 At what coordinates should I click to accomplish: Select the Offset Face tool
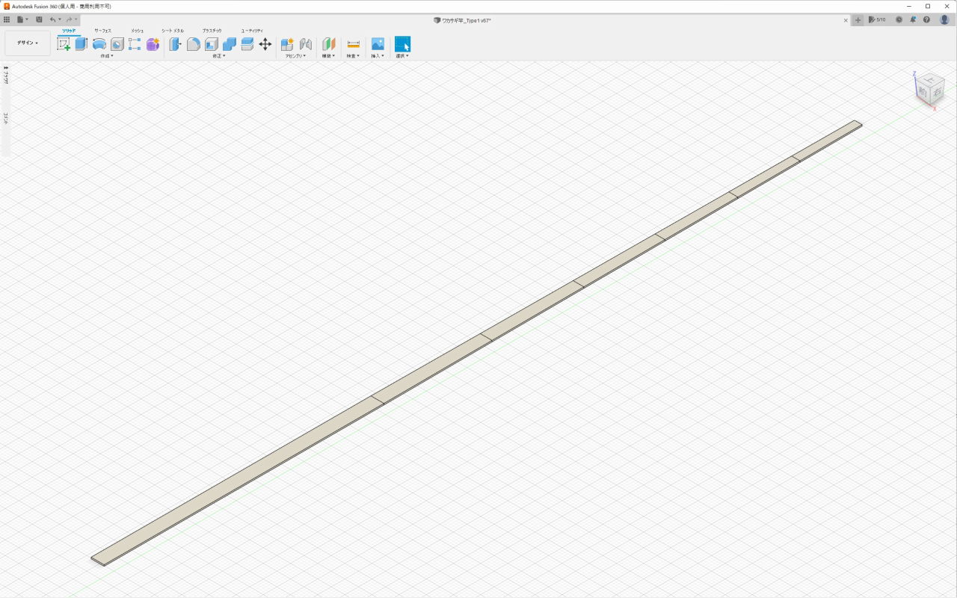coord(247,44)
